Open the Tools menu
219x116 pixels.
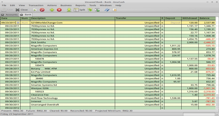point(92,5)
